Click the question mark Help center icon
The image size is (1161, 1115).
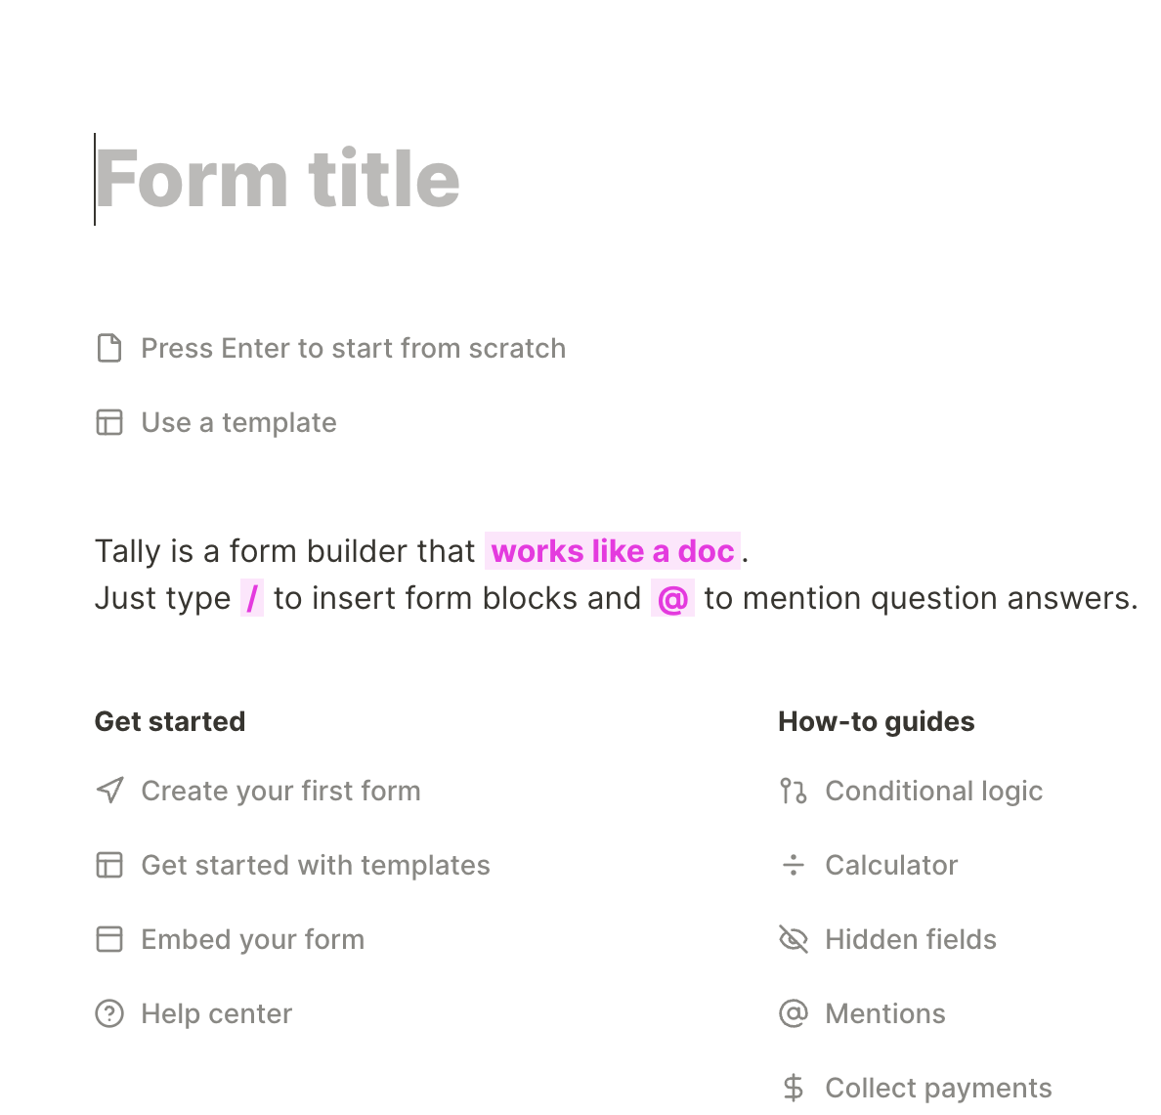click(109, 1013)
